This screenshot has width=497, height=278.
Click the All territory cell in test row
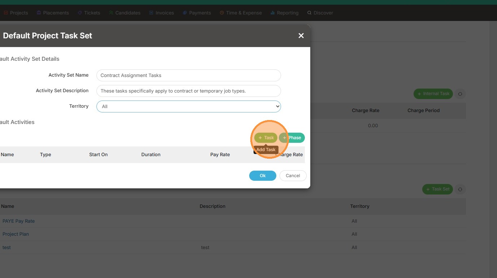[x=354, y=247]
